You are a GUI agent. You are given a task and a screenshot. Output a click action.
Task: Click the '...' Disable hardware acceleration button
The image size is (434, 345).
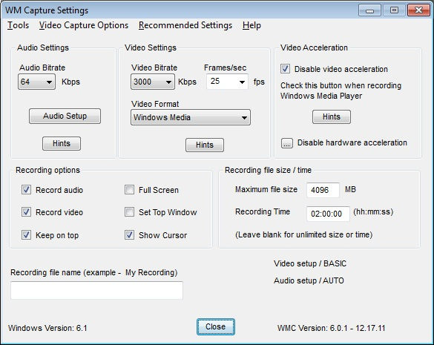point(287,143)
